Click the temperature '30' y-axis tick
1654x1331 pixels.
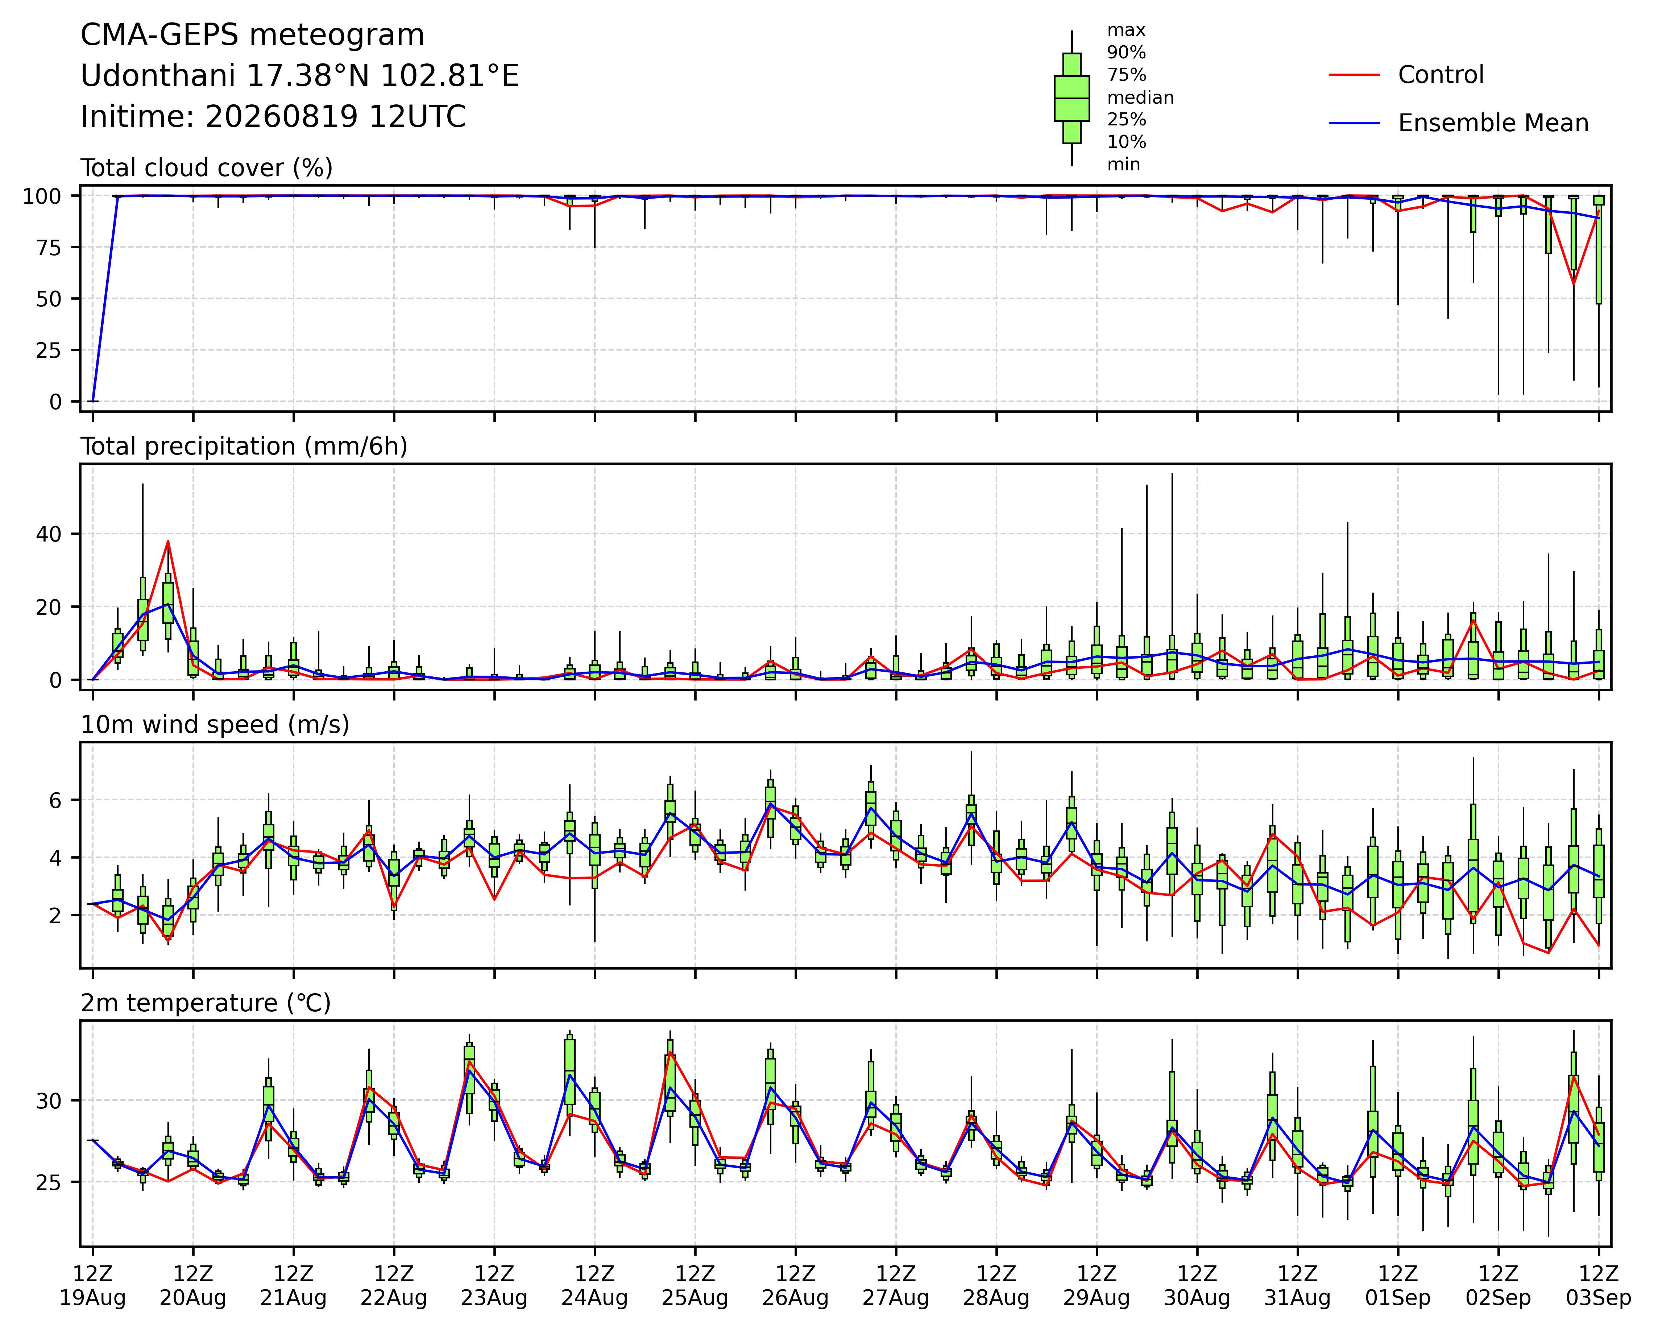tap(49, 1101)
